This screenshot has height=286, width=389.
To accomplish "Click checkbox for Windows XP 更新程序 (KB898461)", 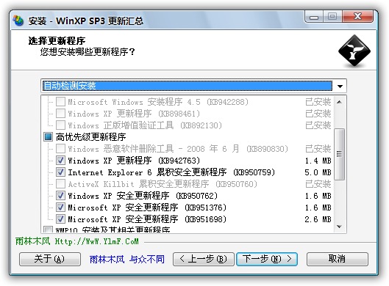I will click(60, 114).
